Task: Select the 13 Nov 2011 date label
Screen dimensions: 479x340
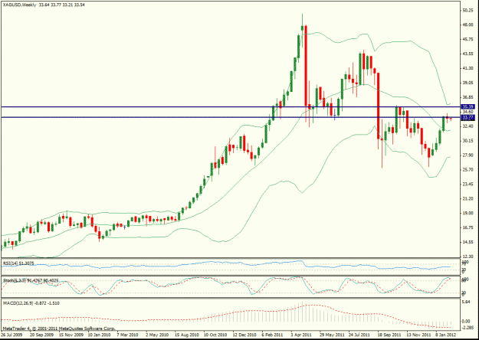Action: [418, 335]
